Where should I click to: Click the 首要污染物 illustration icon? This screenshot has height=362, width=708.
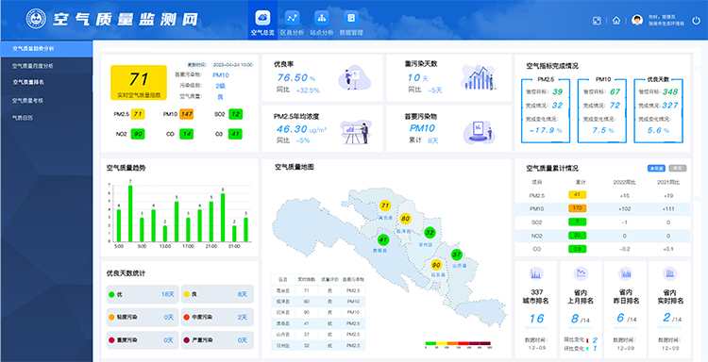[x=479, y=132]
